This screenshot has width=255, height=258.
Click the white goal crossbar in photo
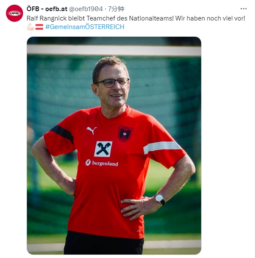(114, 50)
